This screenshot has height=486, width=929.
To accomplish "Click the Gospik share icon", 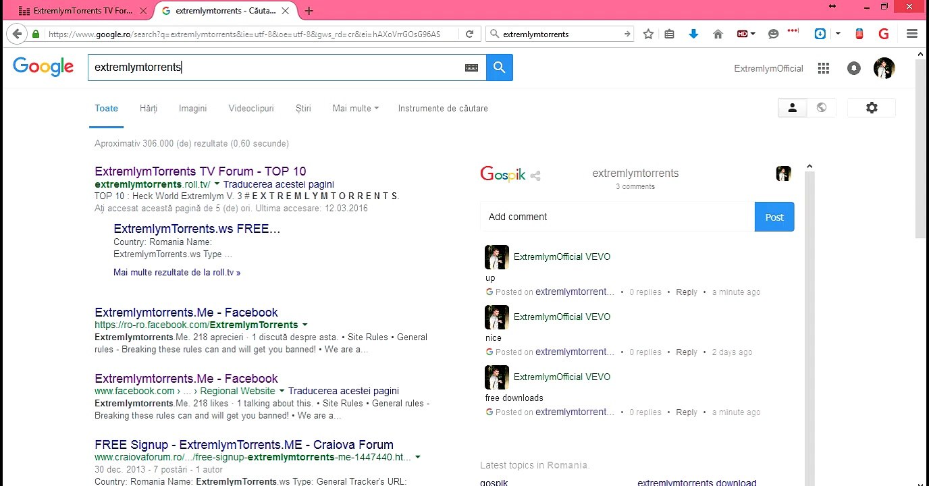I will click(x=535, y=176).
